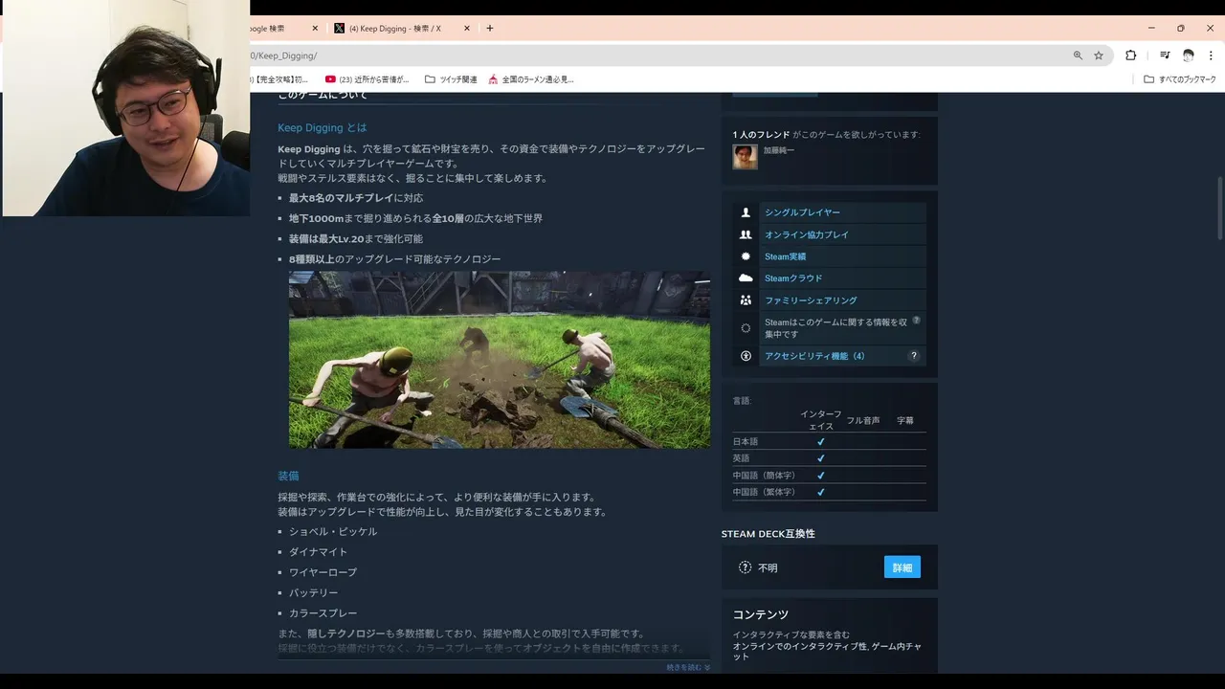Click the '最大8名のマルチプレイに対応' bullet
Image resolution: width=1225 pixels, height=689 pixels.
point(356,198)
